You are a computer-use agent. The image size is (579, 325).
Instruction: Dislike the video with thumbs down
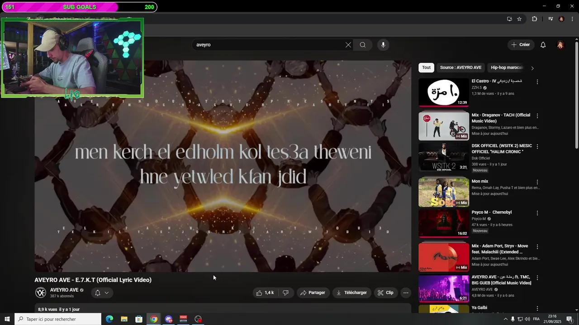pyautogui.click(x=285, y=292)
